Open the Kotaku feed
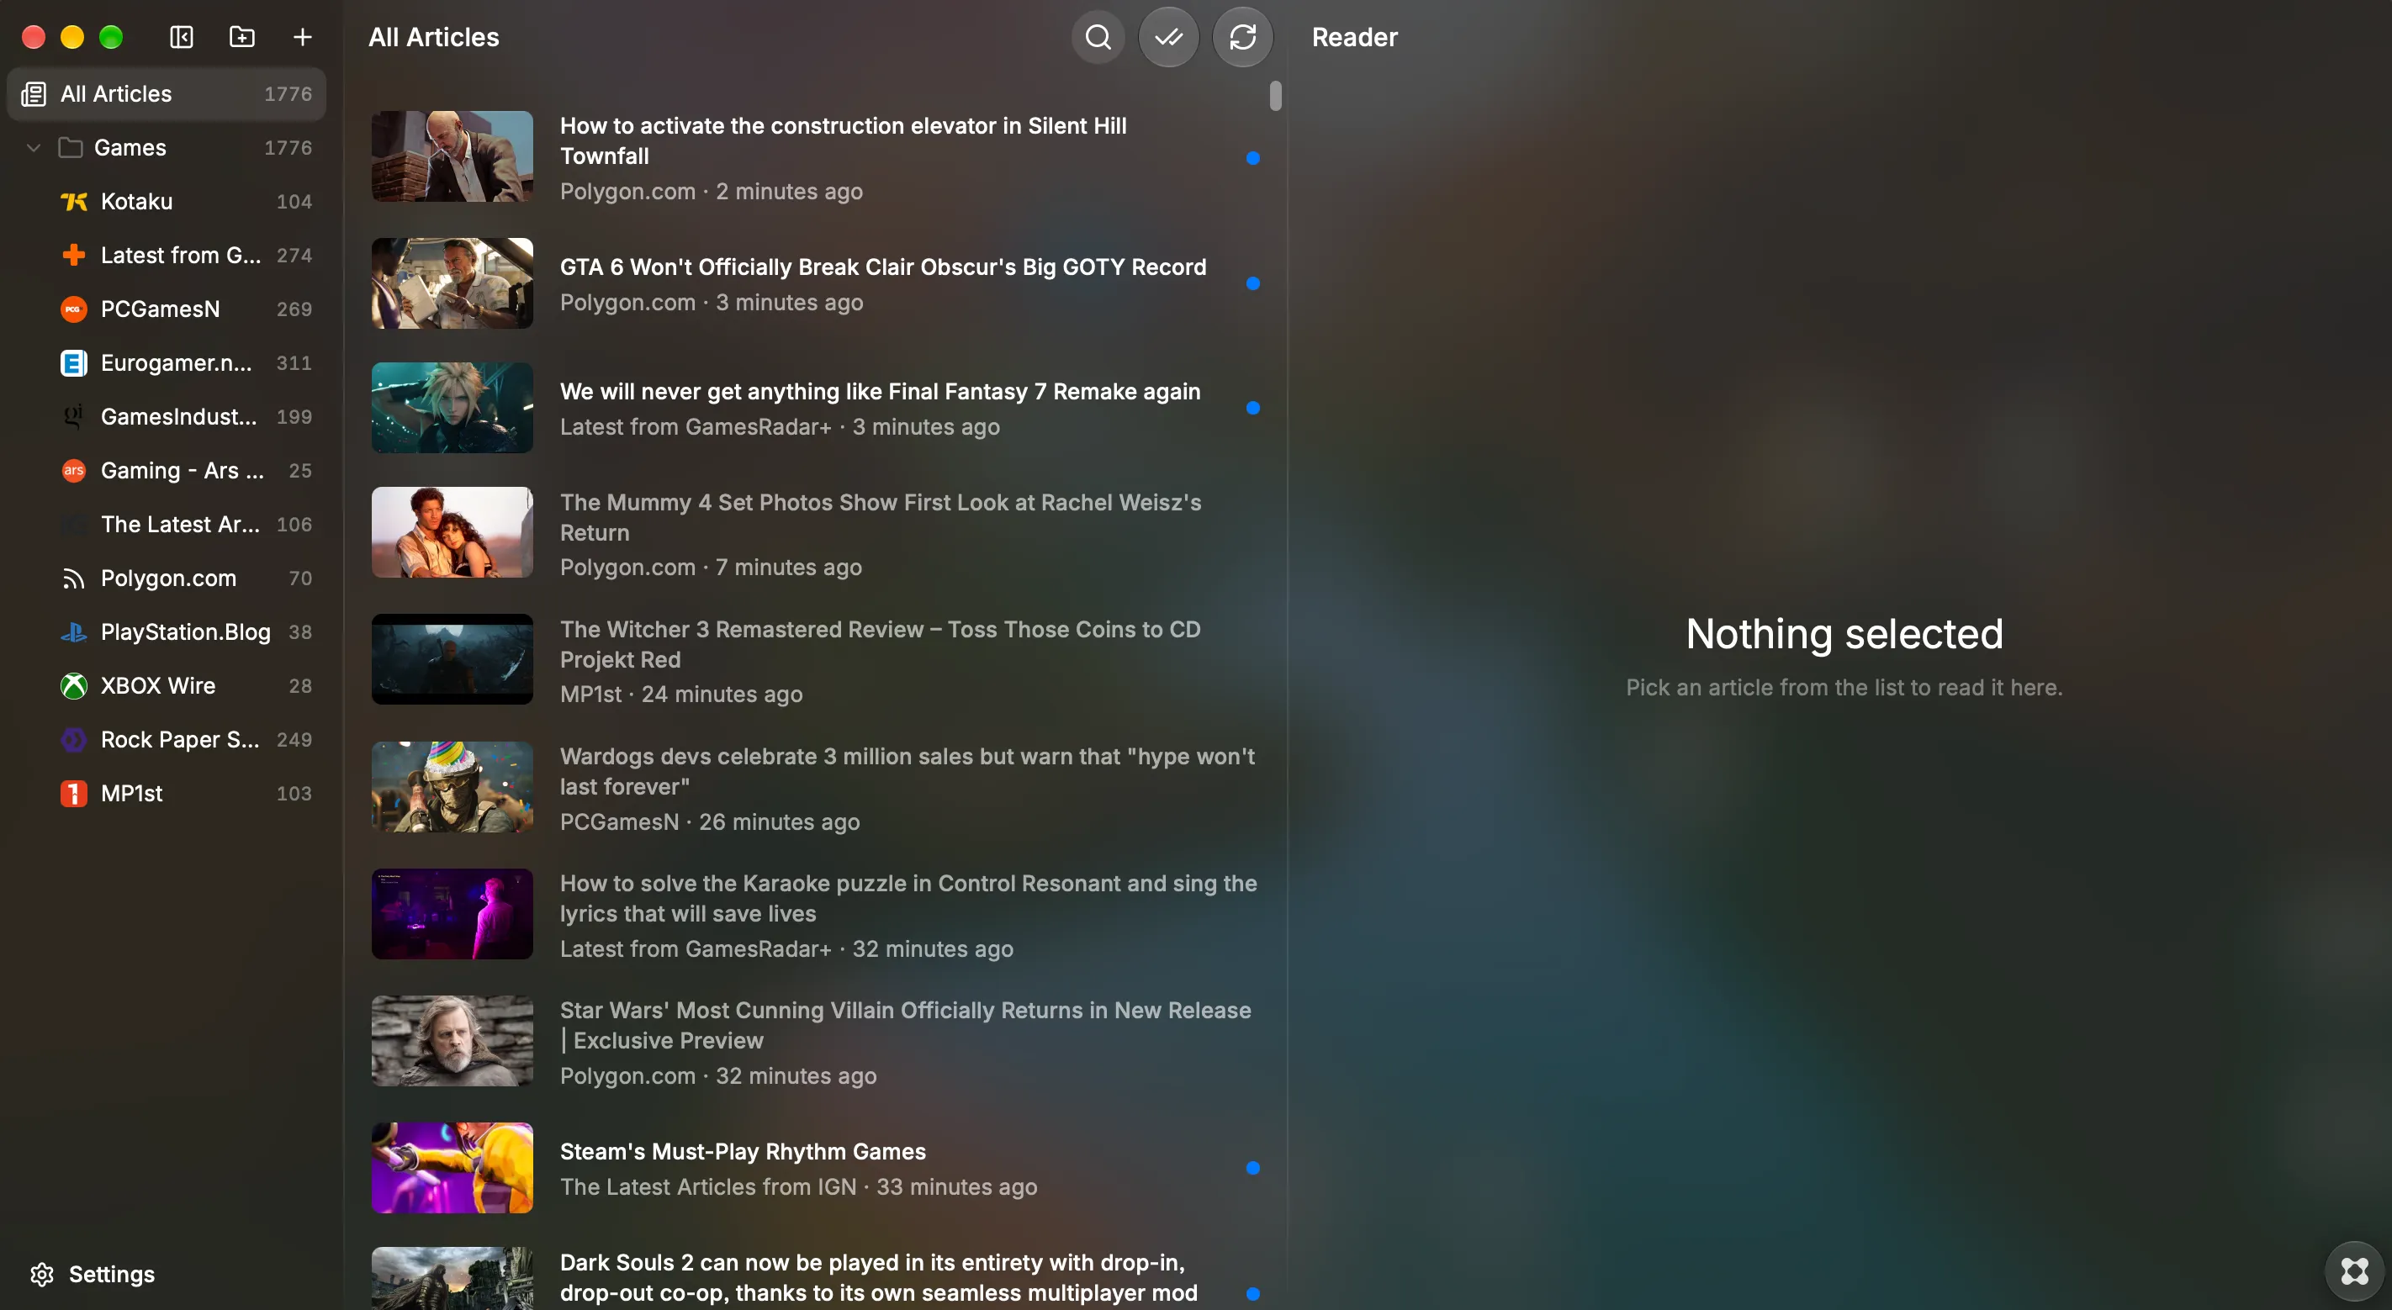The image size is (2392, 1310). coord(167,202)
